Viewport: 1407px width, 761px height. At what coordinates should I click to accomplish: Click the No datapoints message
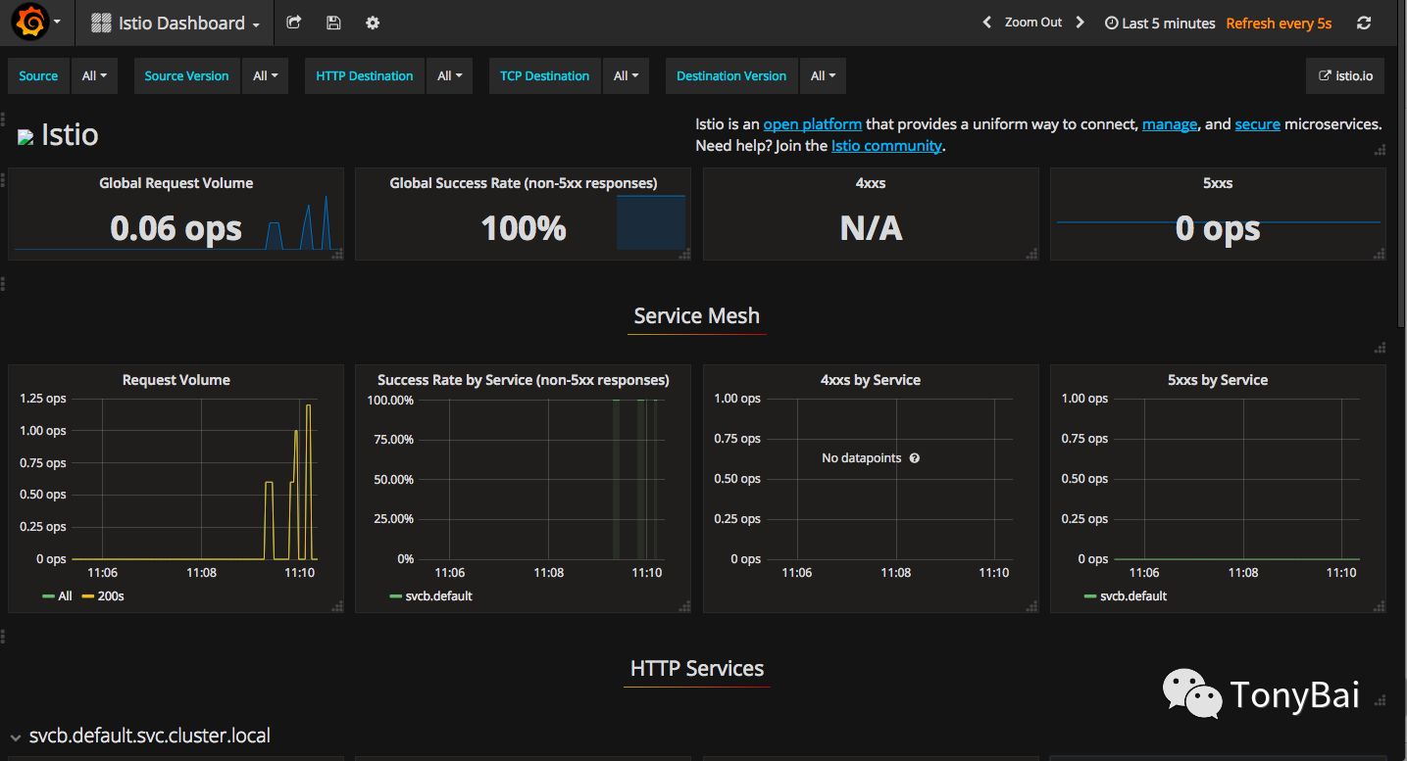pos(861,458)
